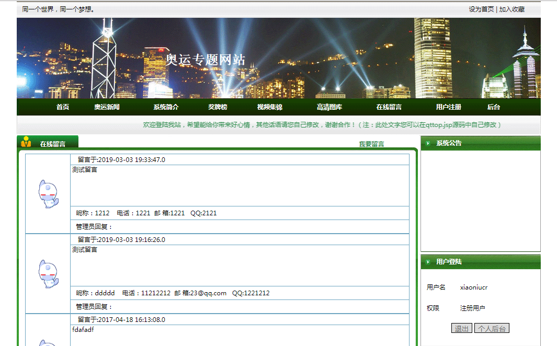Open the 首页 navigation item
Screen dimensions: 557x346
click(x=63, y=107)
